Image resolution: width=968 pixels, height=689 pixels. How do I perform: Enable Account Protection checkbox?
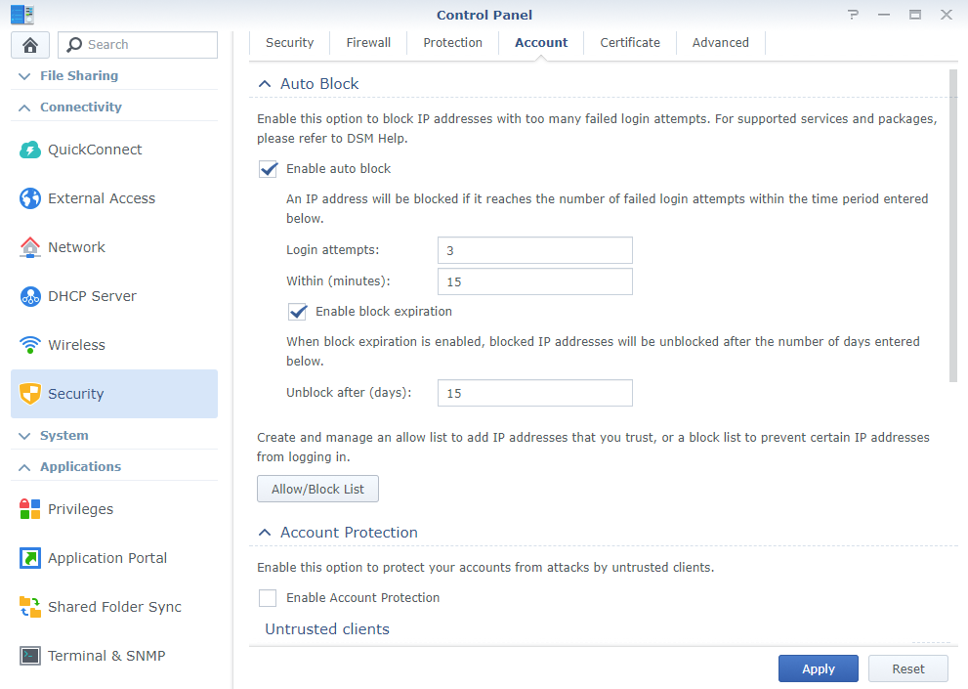(268, 598)
